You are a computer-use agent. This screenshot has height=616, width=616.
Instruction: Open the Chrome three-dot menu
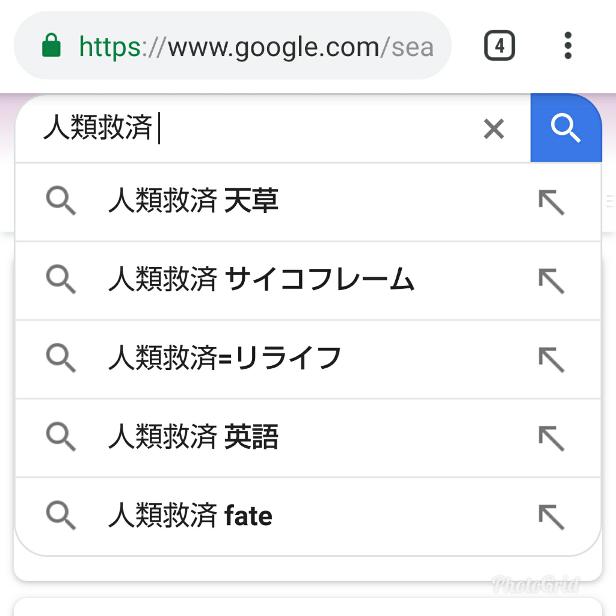coord(568,46)
